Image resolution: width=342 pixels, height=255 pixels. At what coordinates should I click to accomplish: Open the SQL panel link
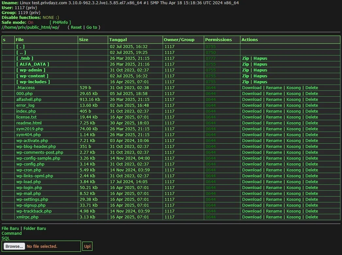(x=6, y=238)
